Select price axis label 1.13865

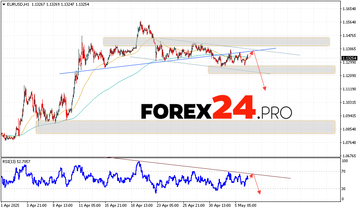click(x=349, y=49)
